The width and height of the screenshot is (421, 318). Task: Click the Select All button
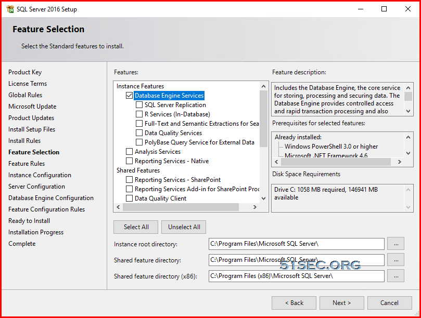tap(136, 227)
